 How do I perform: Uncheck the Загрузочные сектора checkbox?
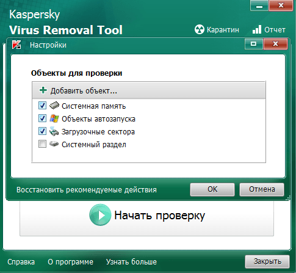42,131
